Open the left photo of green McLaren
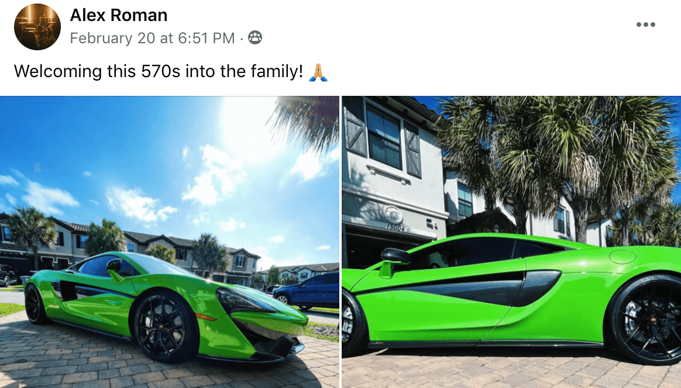This screenshot has height=388, width=681. pos(170,242)
